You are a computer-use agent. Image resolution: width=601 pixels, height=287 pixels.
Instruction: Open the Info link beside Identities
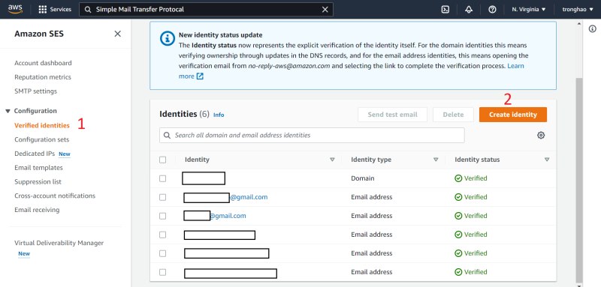[x=219, y=115]
